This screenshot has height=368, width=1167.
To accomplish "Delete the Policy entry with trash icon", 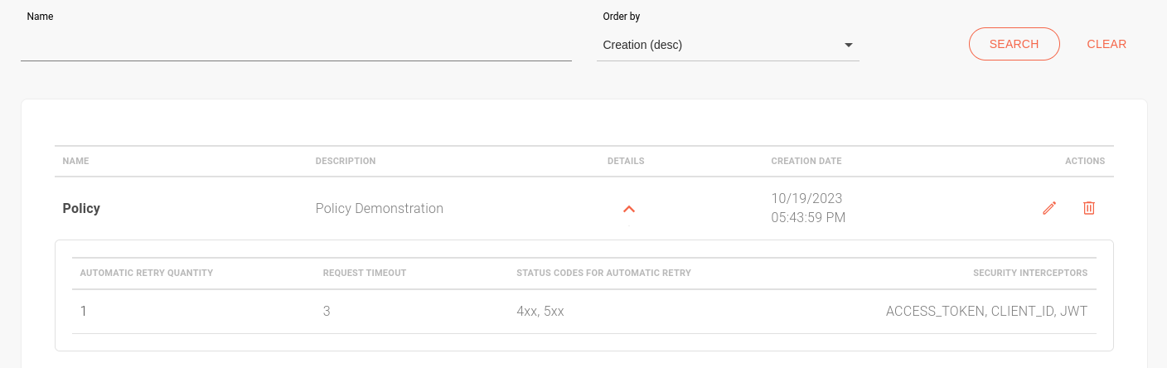I will (1089, 208).
